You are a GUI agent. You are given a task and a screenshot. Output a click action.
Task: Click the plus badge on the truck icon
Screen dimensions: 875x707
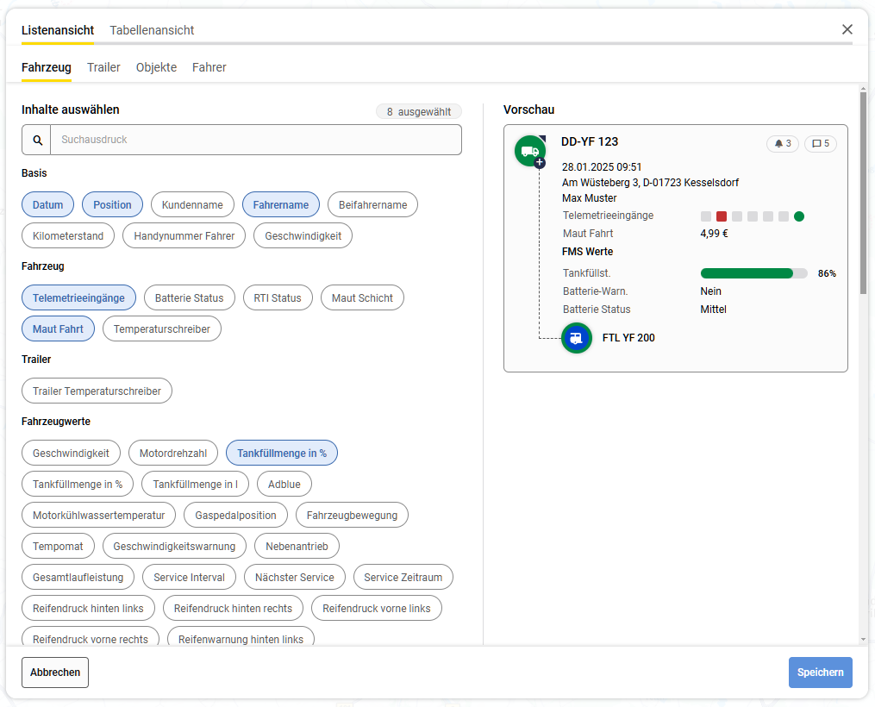pyautogui.click(x=540, y=162)
